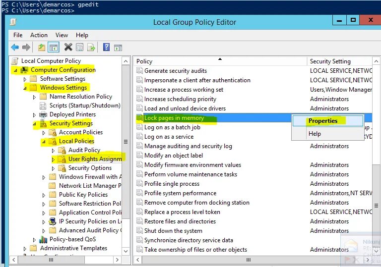381x267 pixels.
Task: Click the blue Help question mark icon
Action: (x=107, y=47)
